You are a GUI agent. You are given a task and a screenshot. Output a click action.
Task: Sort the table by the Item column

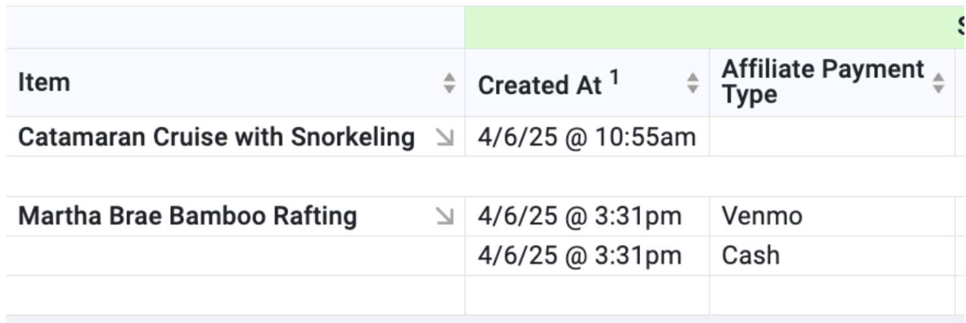point(449,83)
